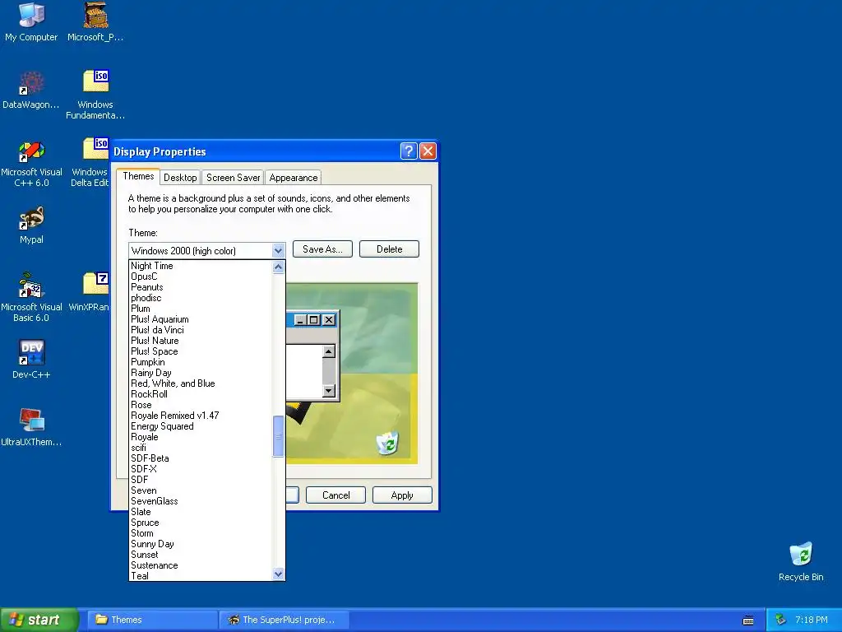Switch to the Screen Saver tab

(233, 178)
